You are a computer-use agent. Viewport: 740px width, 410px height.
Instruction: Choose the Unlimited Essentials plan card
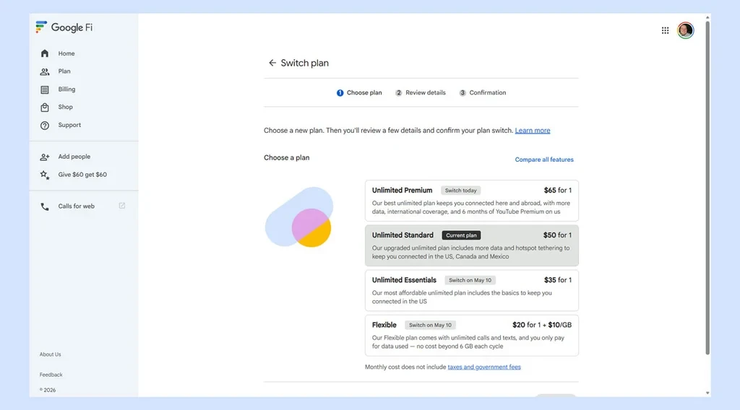[x=471, y=290]
